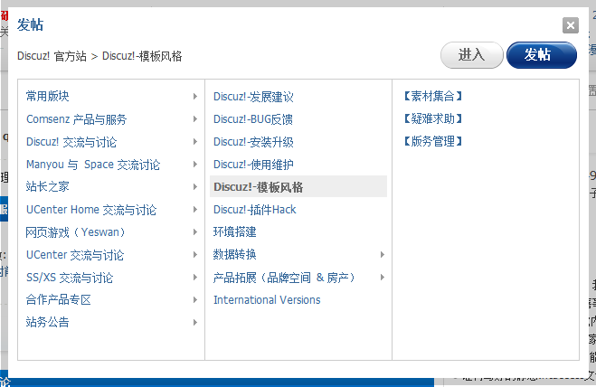Click the Discuz! 官方站 breadcrumb text

pos(52,56)
